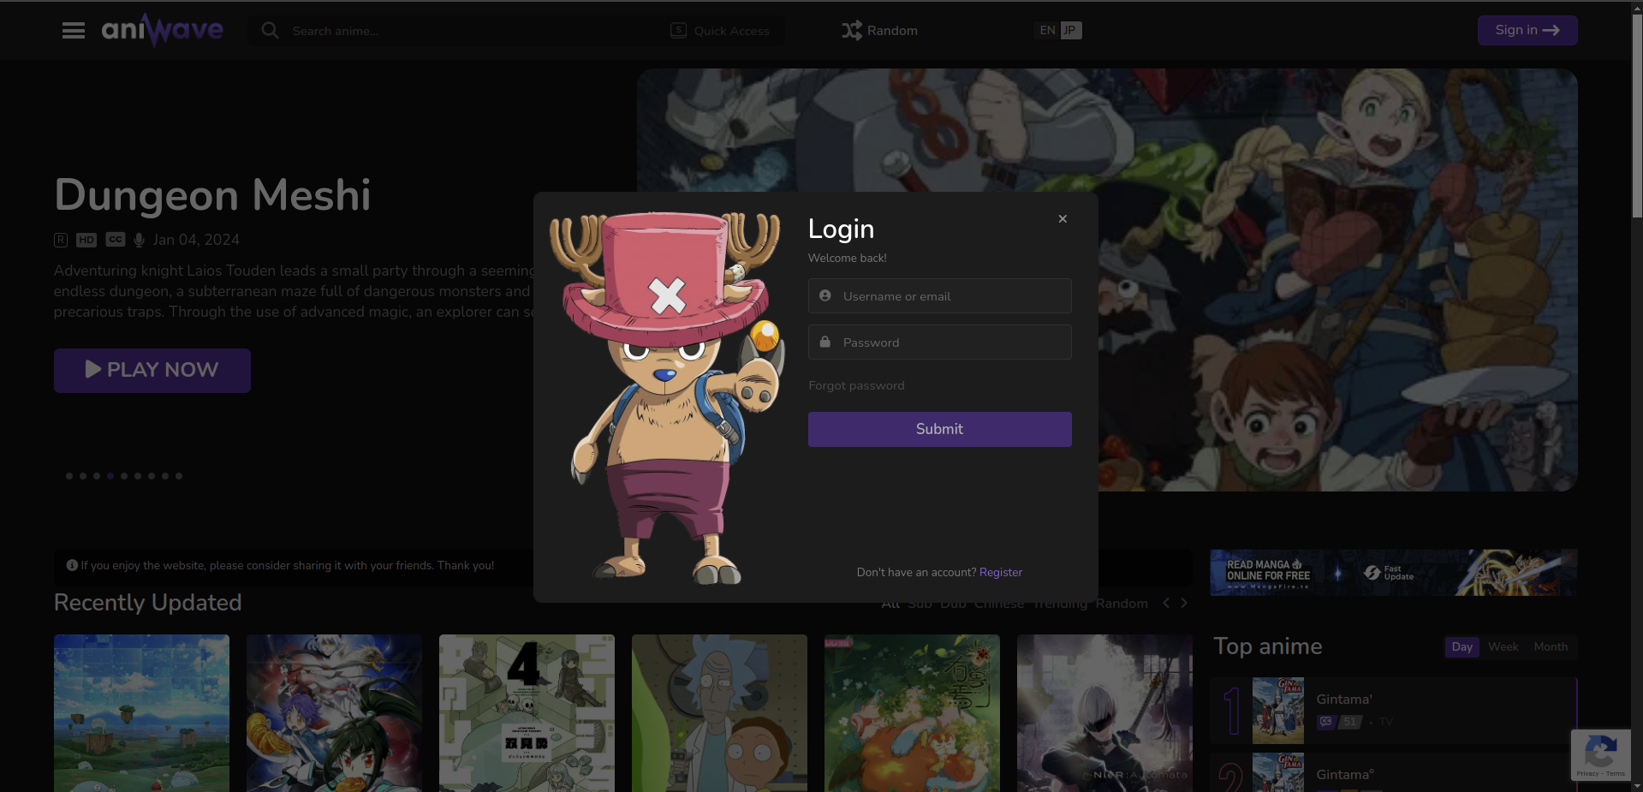Go to previous Recently Updated page
1643x792 pixels.
pyautogui.click(x=1166, y=604)
